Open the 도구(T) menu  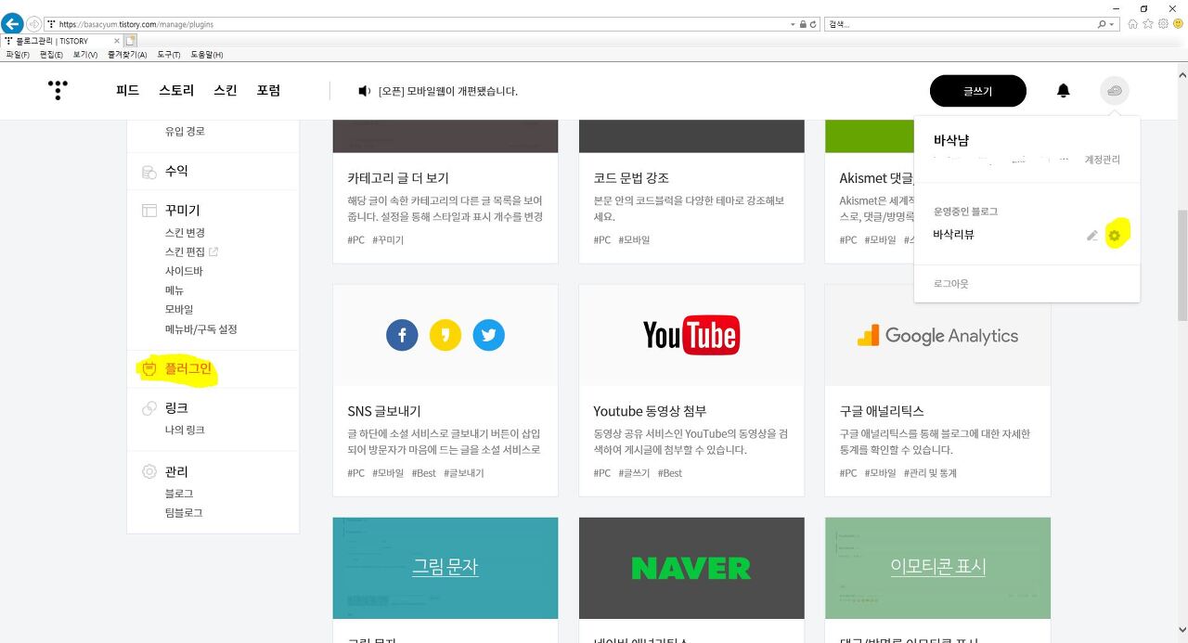(x=169, y=55)
